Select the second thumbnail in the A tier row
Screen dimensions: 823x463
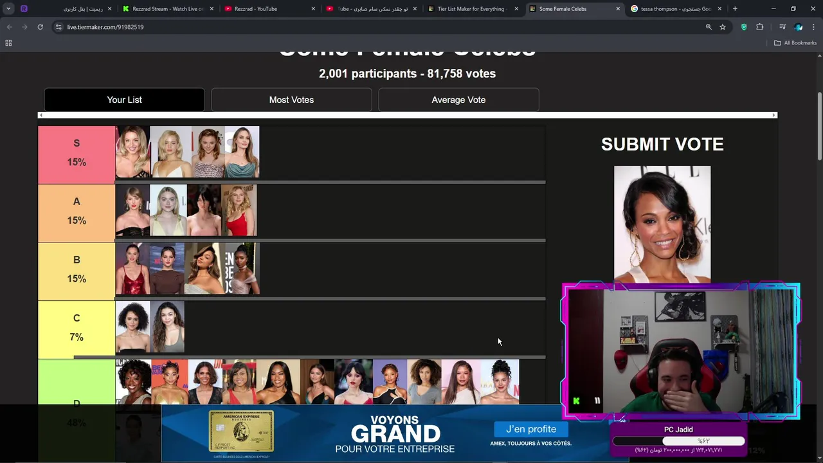pyautogui.click(x=168, y=210)
